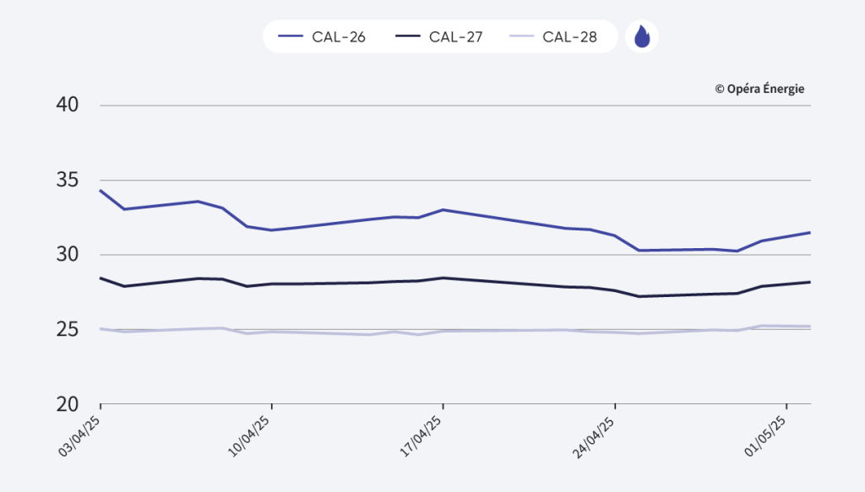Click the gas flame icon
Viewport: 865px width, 492px height.
[x=642, y=36]
